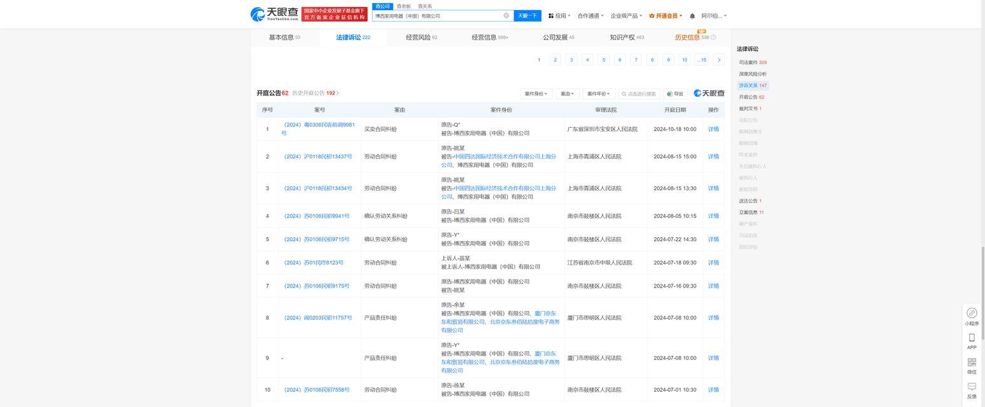Jump to 司法案件 309 in sidebar
The height and width of the screenshot is (407, 985).
pos(753,62)
